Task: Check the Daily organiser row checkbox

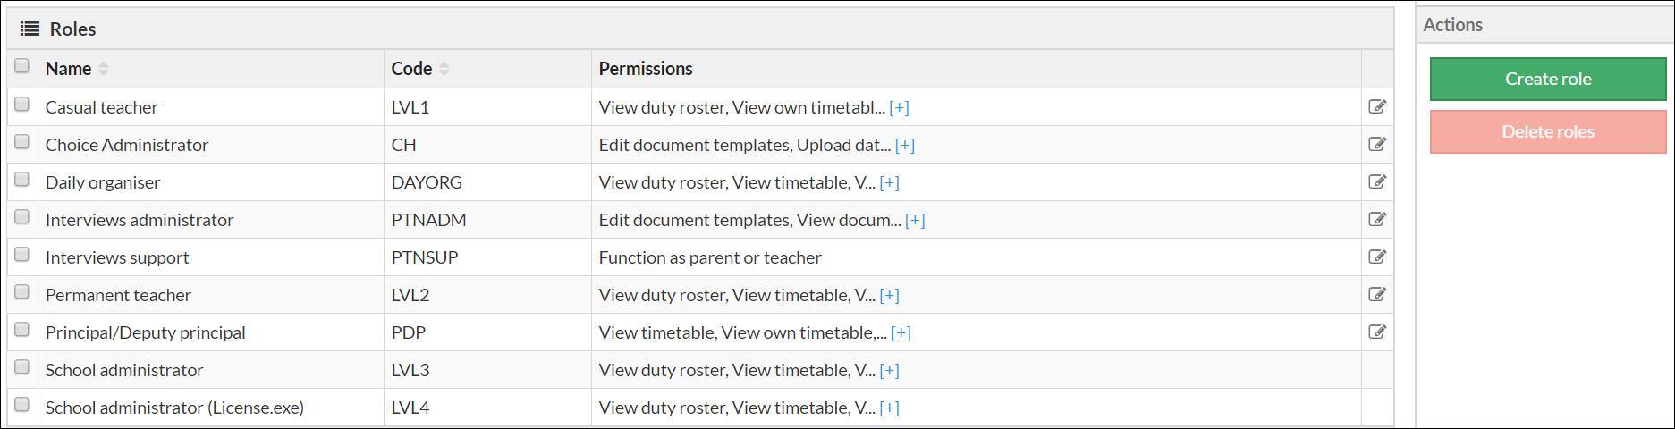Action: tap(22, 180)
